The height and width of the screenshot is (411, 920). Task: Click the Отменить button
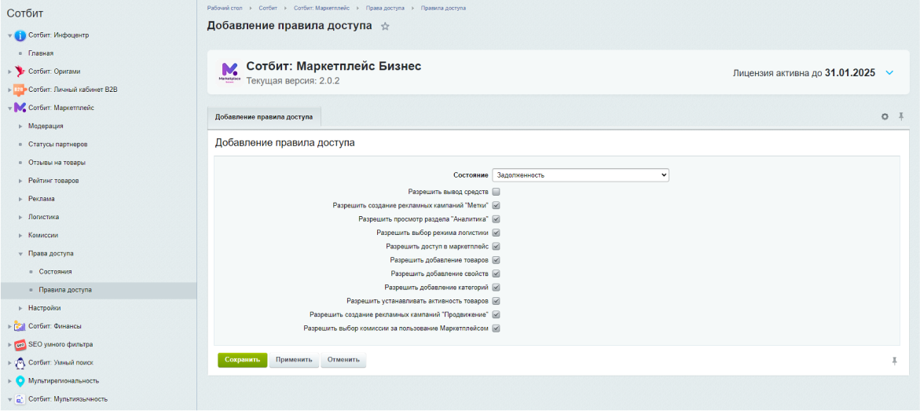[343, 360]
